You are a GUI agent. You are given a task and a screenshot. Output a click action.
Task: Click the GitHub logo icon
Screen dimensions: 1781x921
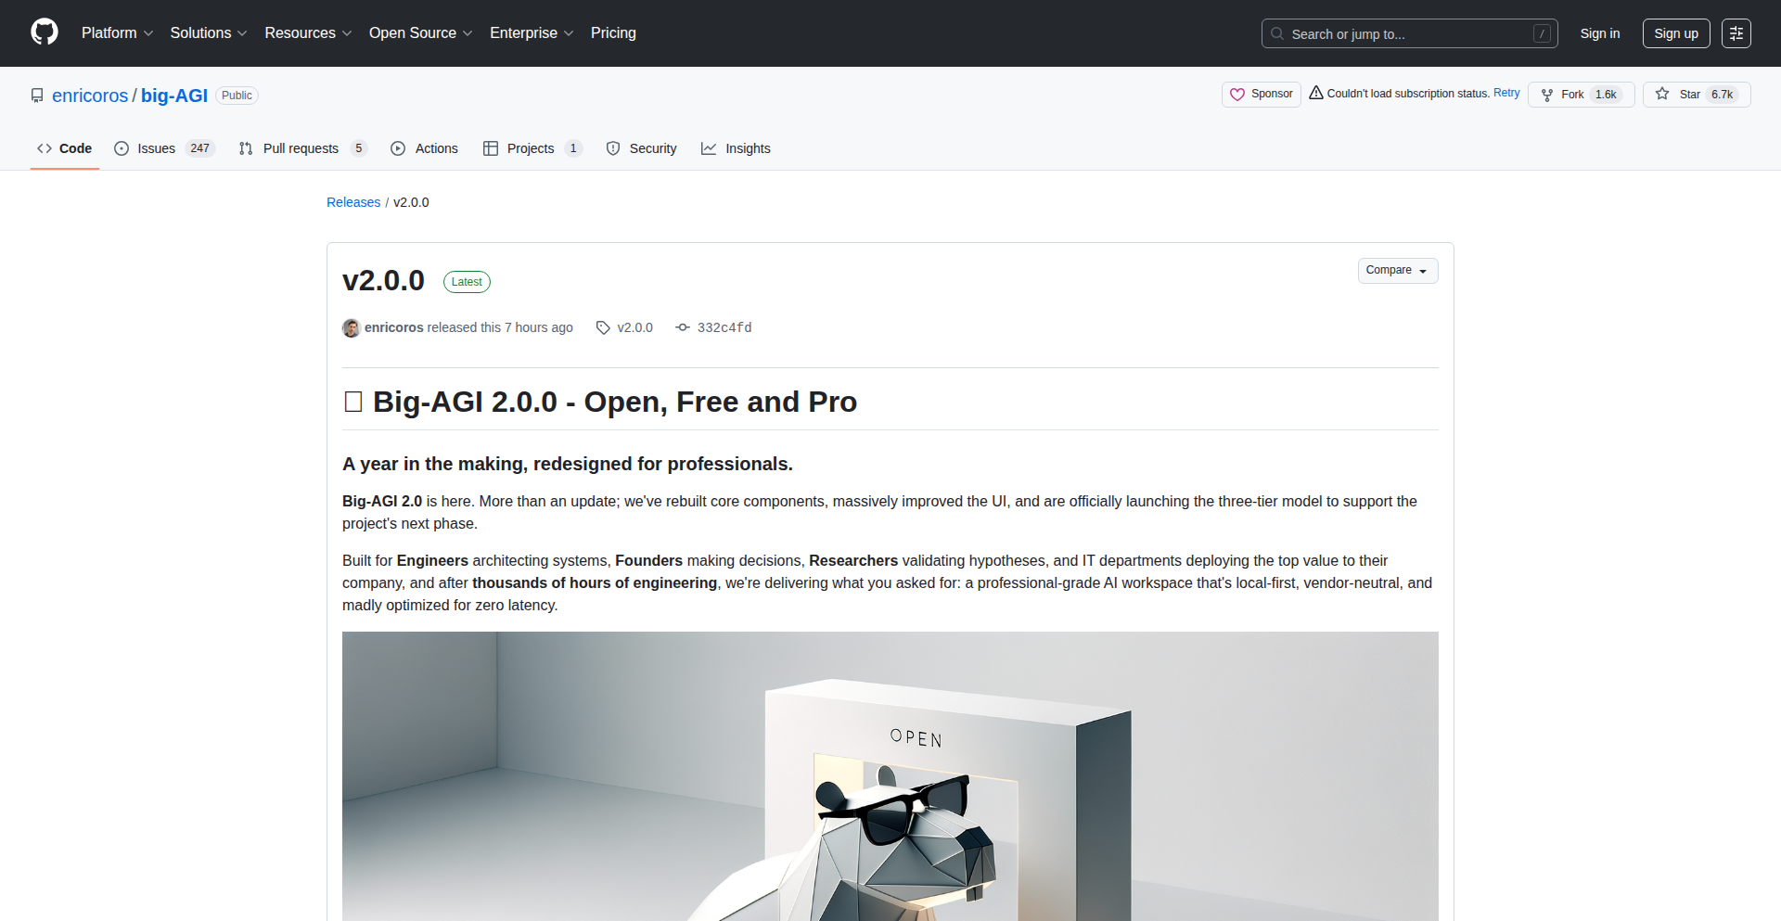pyautogui.click(x=45, y=32)
